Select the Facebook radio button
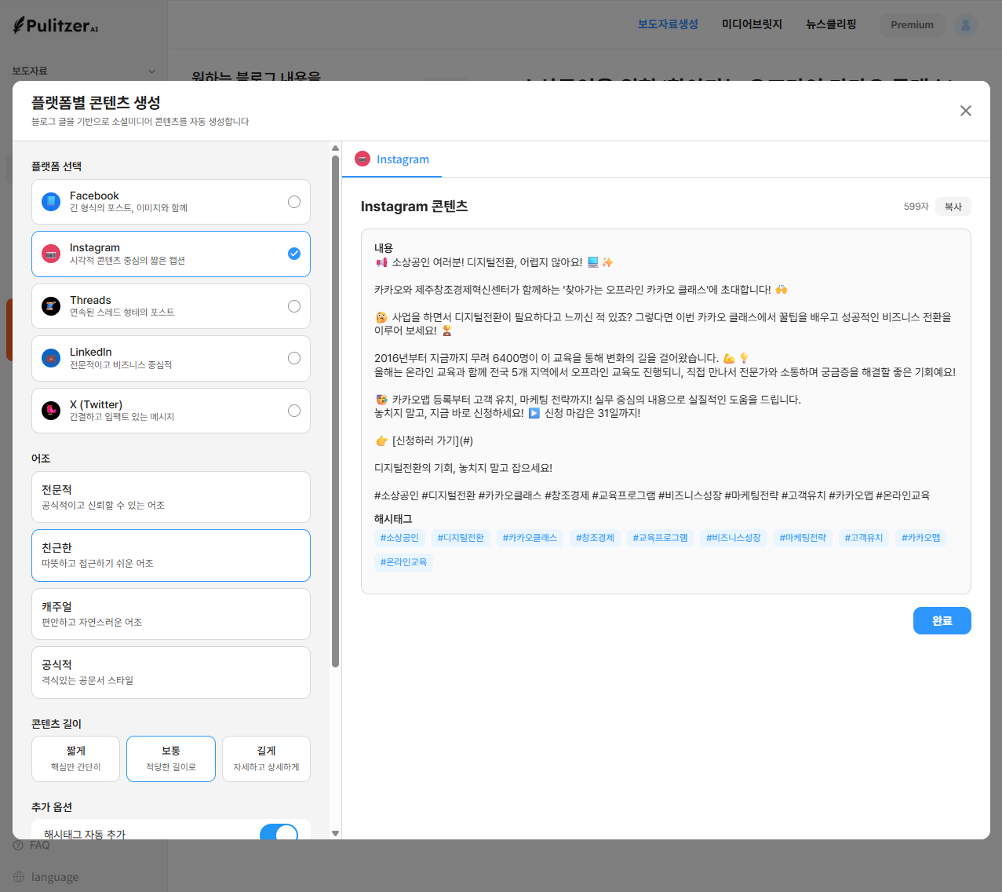The height and width of the screenshot is (892, 1002). click(294, 202)
